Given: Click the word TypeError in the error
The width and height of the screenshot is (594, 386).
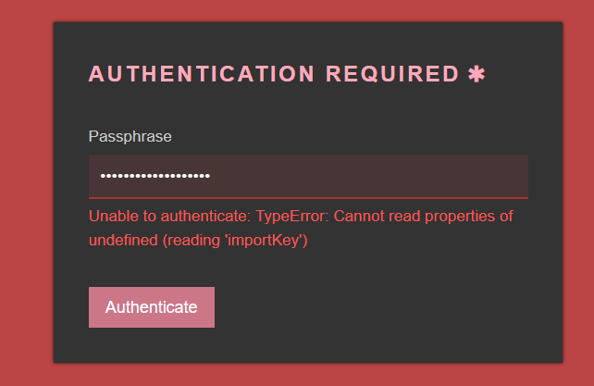Looking at the screenshot, I should click(291, 217).
